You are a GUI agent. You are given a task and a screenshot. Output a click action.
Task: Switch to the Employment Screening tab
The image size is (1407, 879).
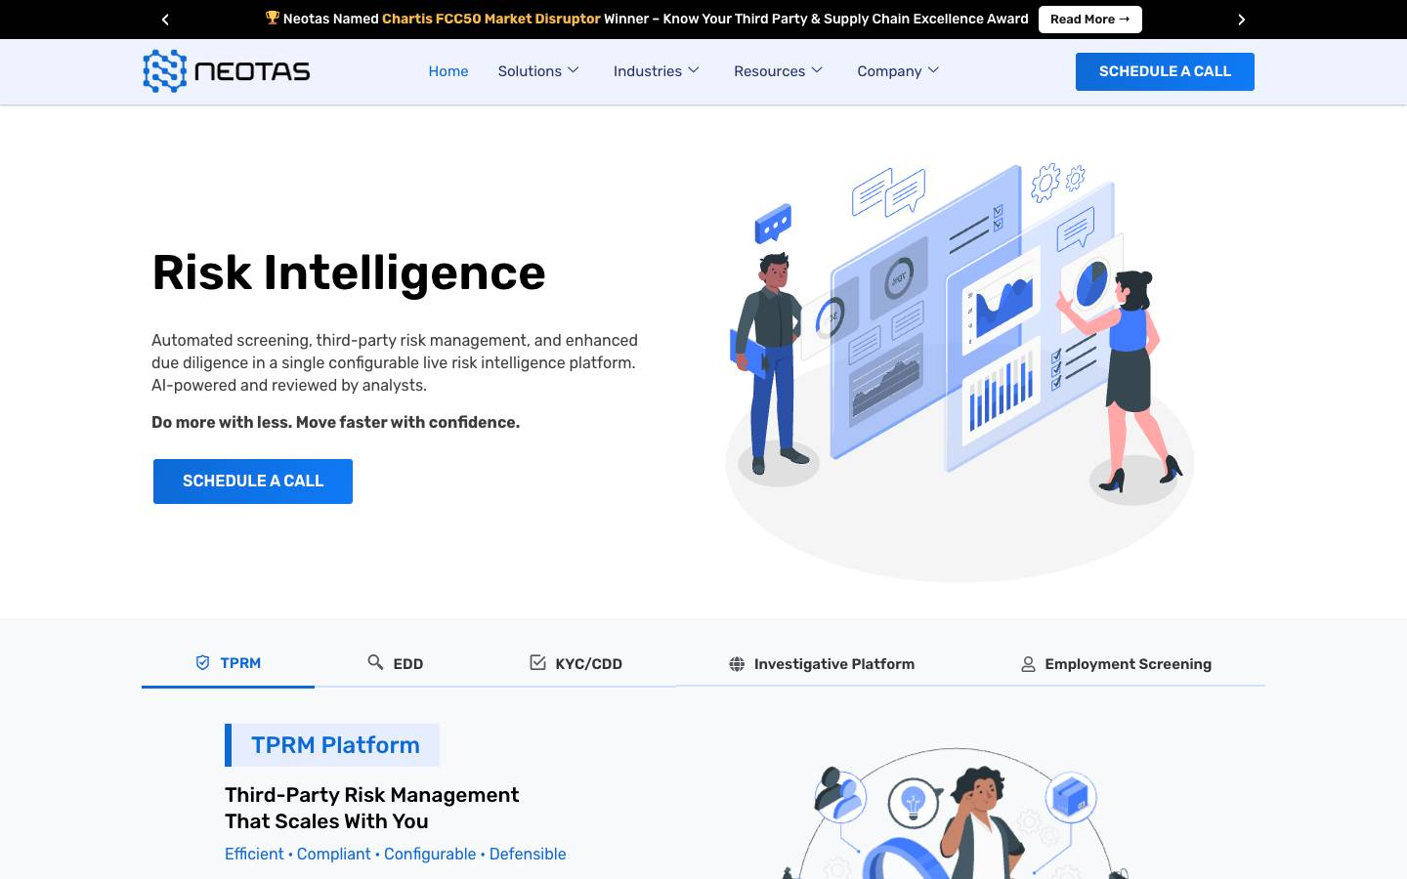(1116, 664)
